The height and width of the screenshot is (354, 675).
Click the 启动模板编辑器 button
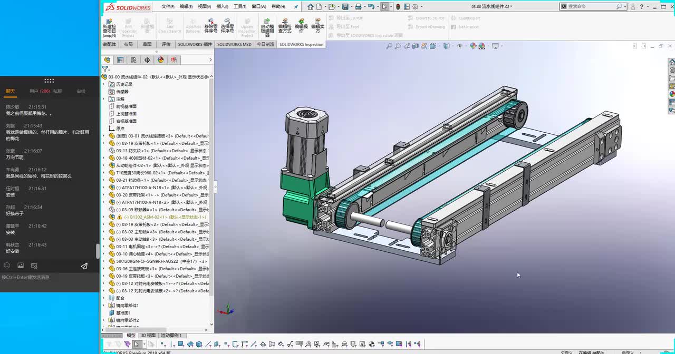coord(267,27)
